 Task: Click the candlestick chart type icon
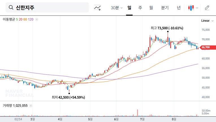[191, 8]
